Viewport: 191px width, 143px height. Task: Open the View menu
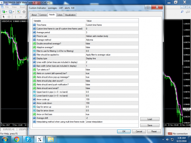point(14,7)
